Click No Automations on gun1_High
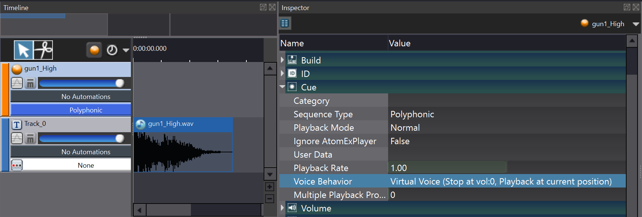 71,97
